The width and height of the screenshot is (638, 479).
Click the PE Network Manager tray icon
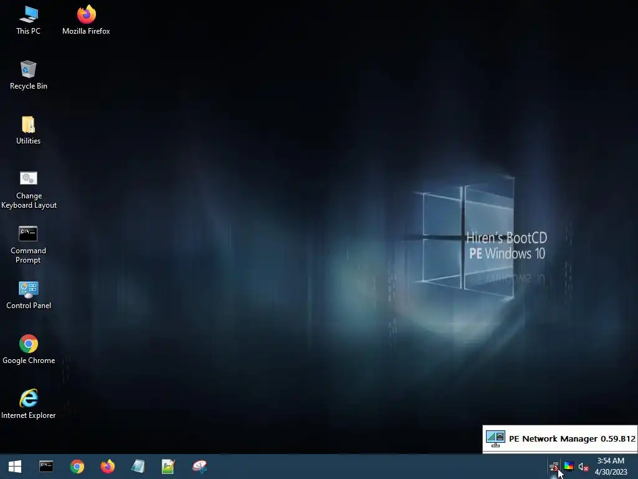[554, 467]
